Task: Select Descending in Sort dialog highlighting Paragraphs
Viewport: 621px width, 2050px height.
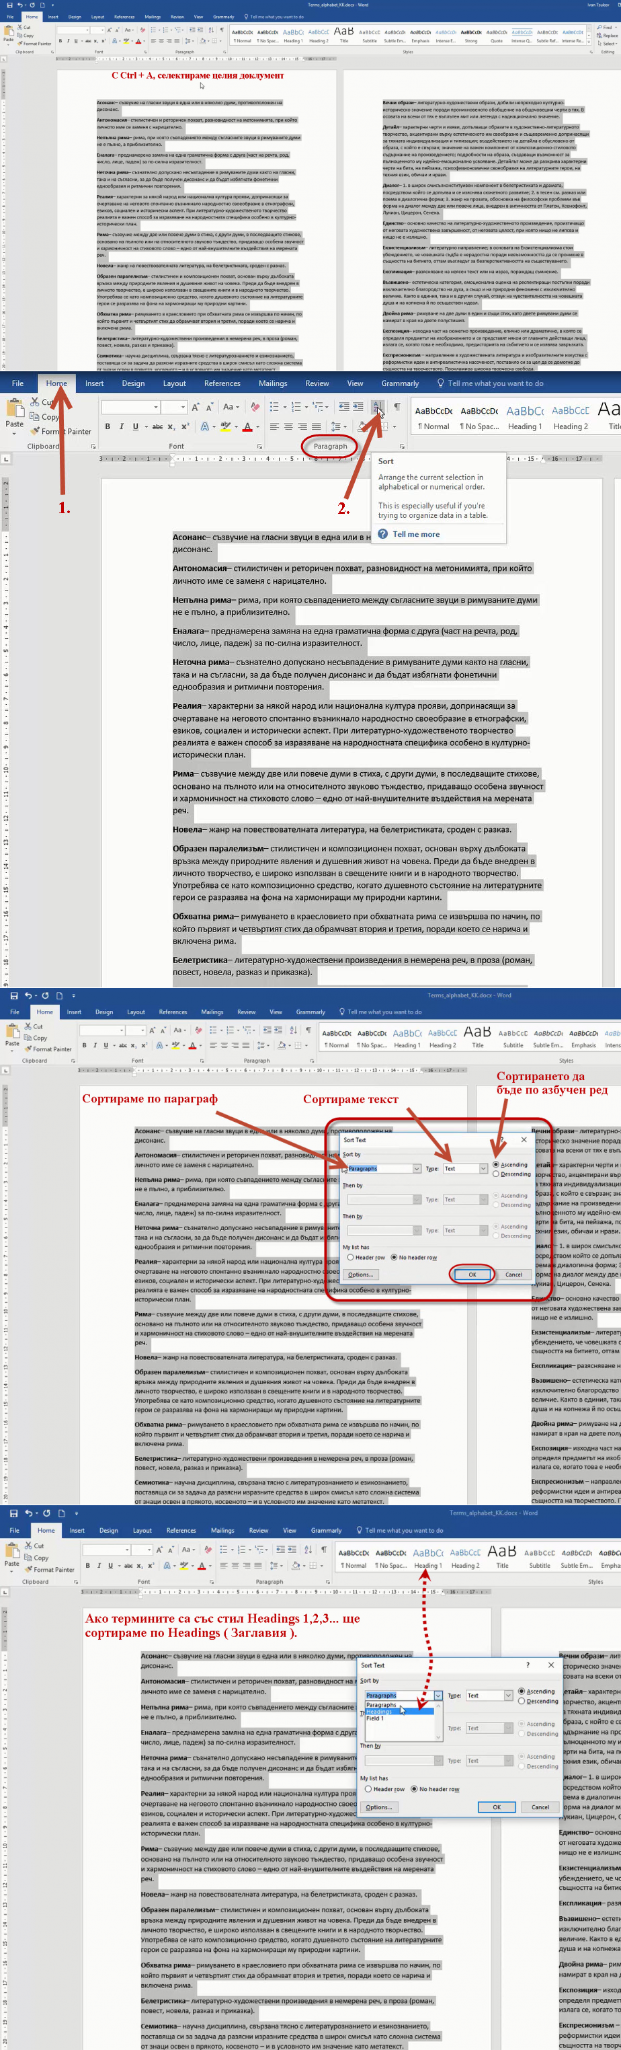Action: [511, 1174]
